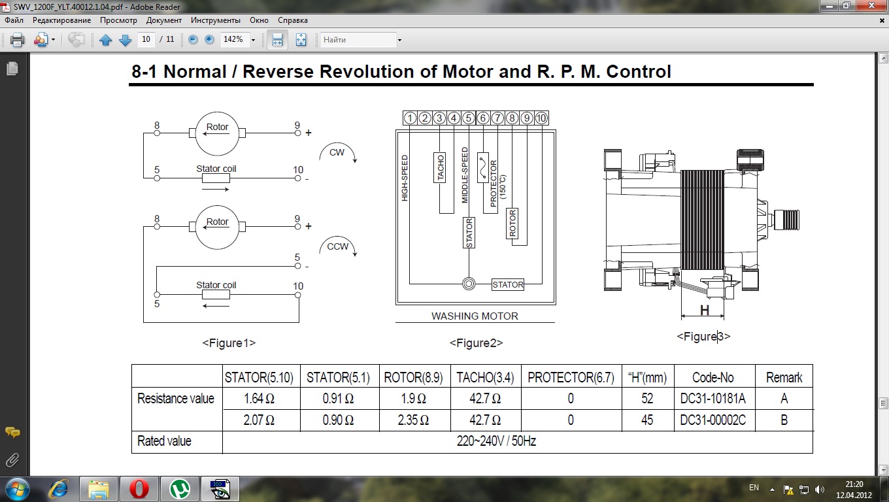Click the EN language indicator in taskbar
Screen dimensions: 889x502
click(754, 488)
